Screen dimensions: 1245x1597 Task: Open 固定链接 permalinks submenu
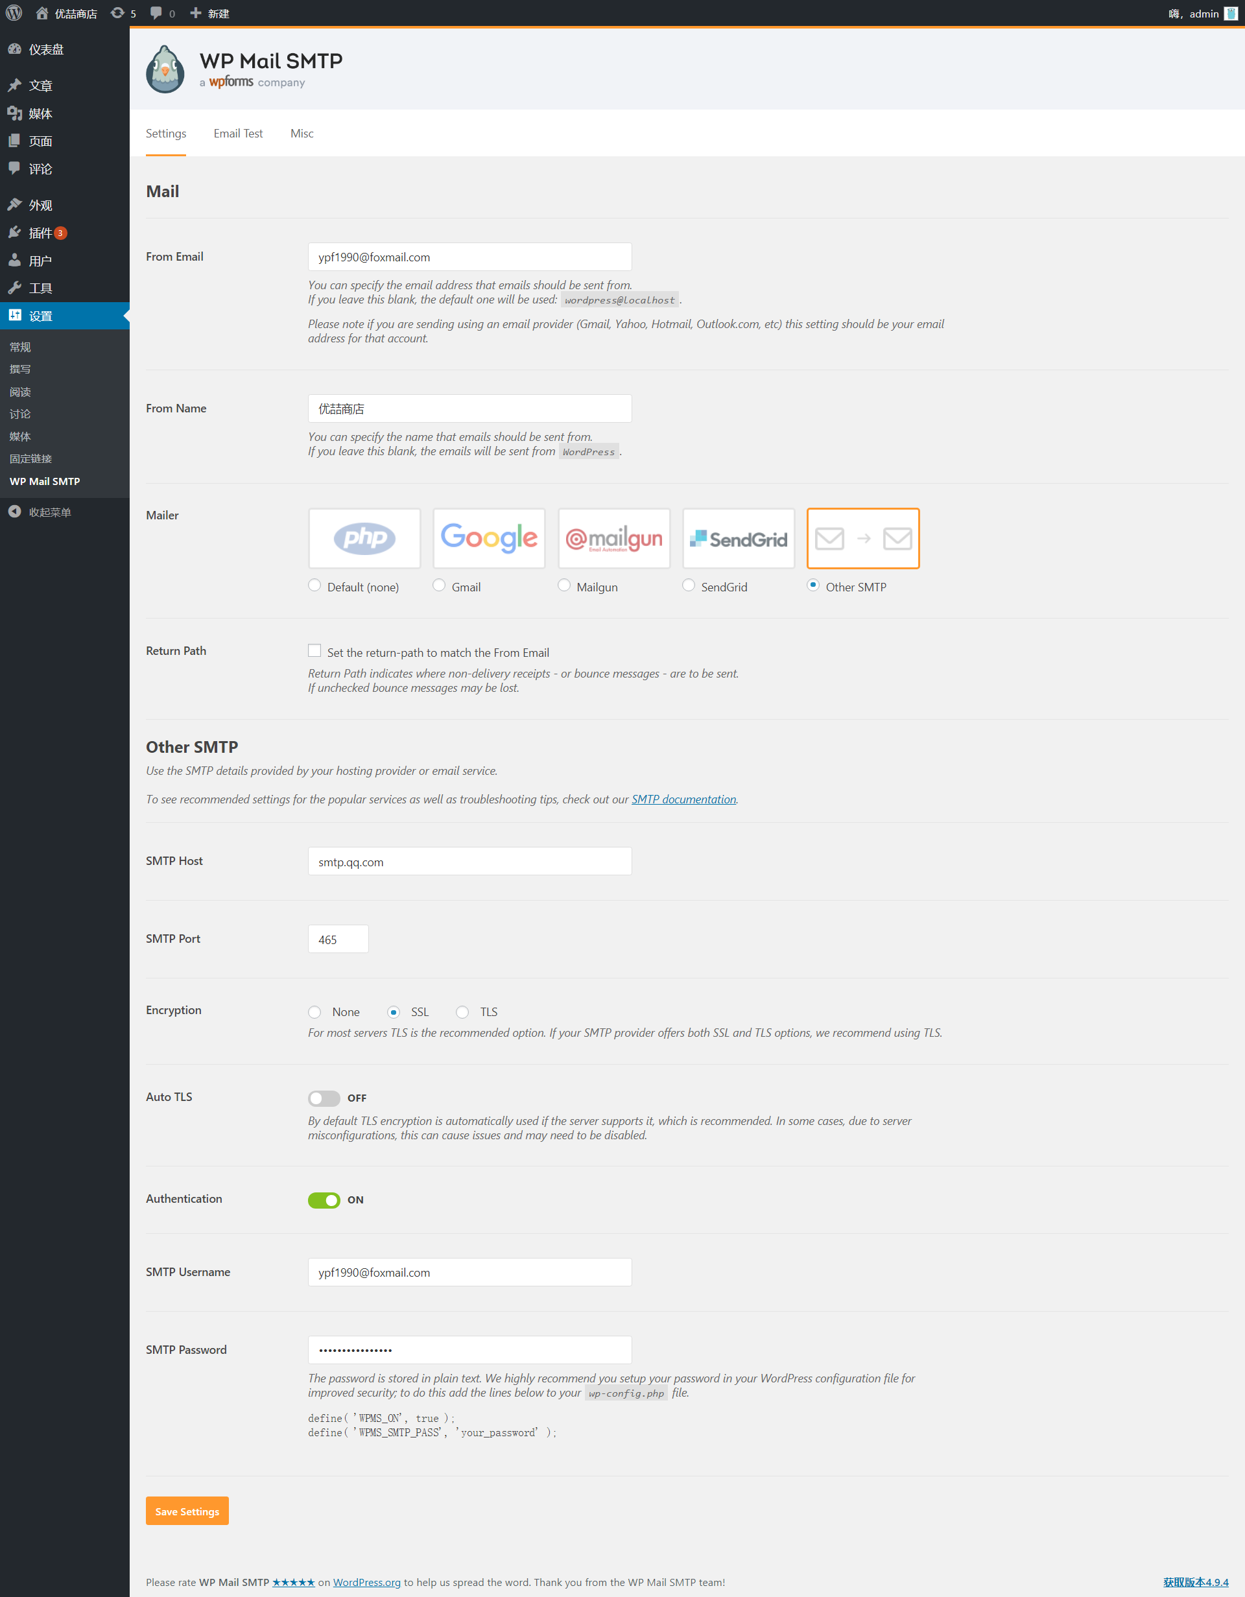click(30, 458)
